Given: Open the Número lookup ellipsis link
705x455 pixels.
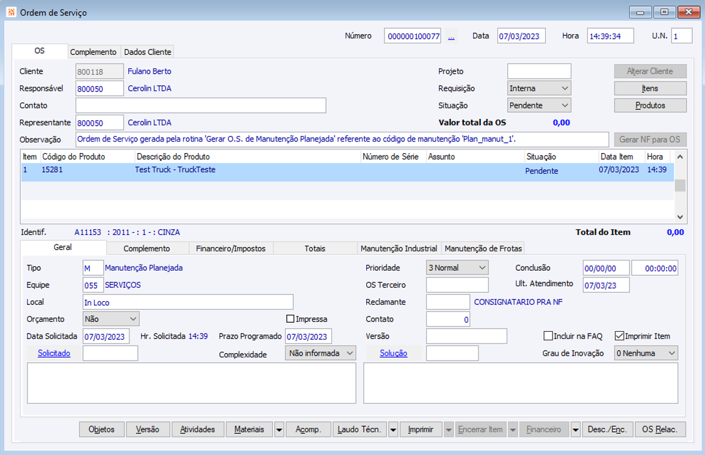Looking at the screenshot, I should point(451,37).
